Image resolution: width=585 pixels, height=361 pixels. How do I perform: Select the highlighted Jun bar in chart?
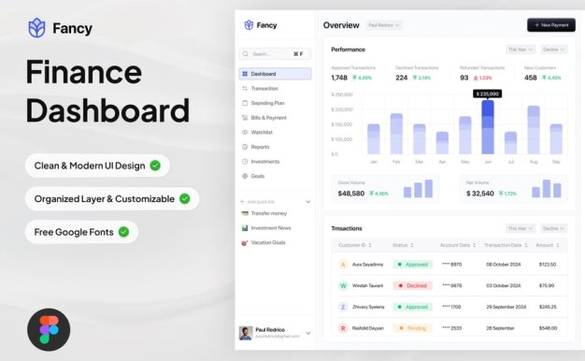[x=488, y=127]
